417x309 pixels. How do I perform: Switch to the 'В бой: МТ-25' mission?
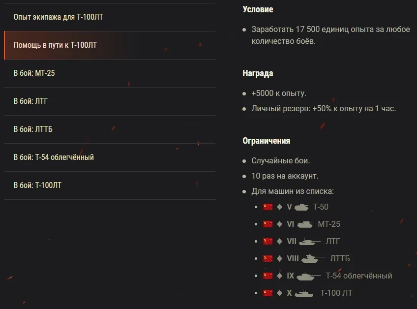[33, 73]
